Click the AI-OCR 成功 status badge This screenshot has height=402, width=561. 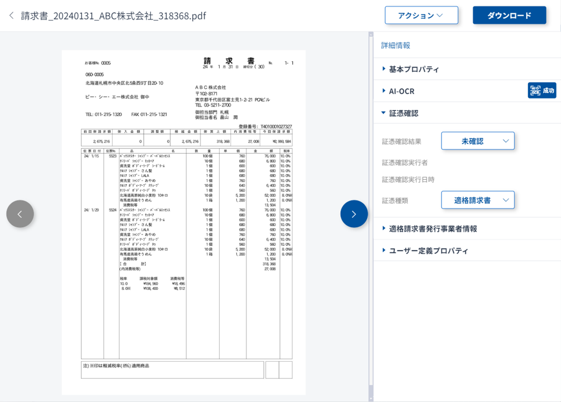click(541, 90)
